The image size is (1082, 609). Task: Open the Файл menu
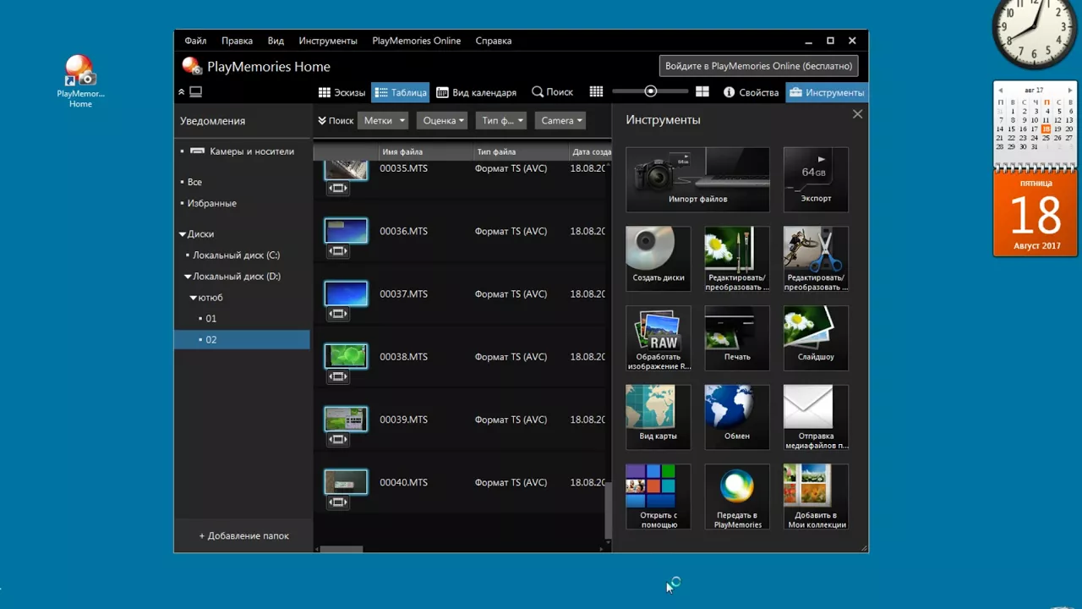click(195, 41)
